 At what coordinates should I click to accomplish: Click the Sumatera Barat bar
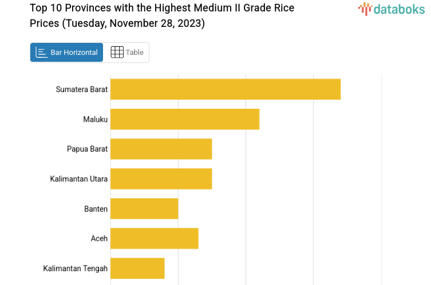click(x=226, y=89)
